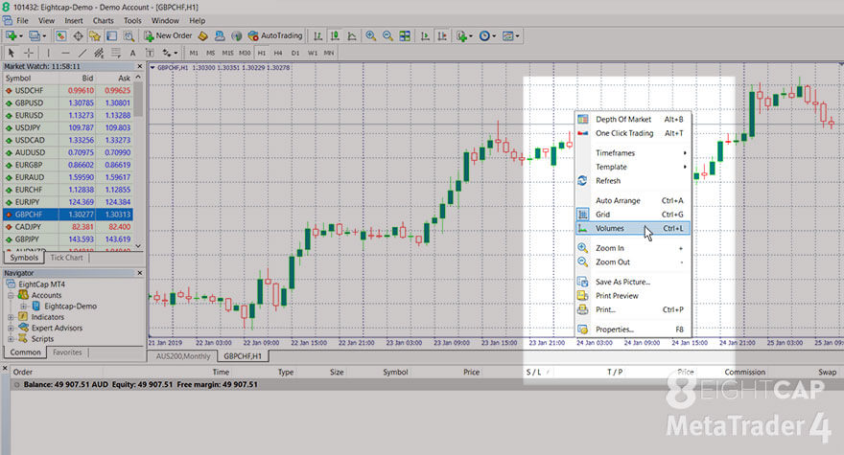Screen dimensions: 844x455
Task: Select the vertical line drawing tool
Action: 49,53
